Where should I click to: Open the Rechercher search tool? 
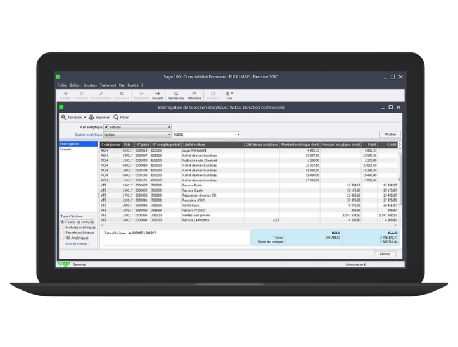pyautogui.click(x=176, y=95)
